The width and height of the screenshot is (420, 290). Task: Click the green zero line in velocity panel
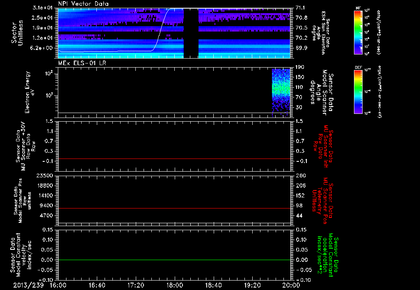[x=174, y=260]
